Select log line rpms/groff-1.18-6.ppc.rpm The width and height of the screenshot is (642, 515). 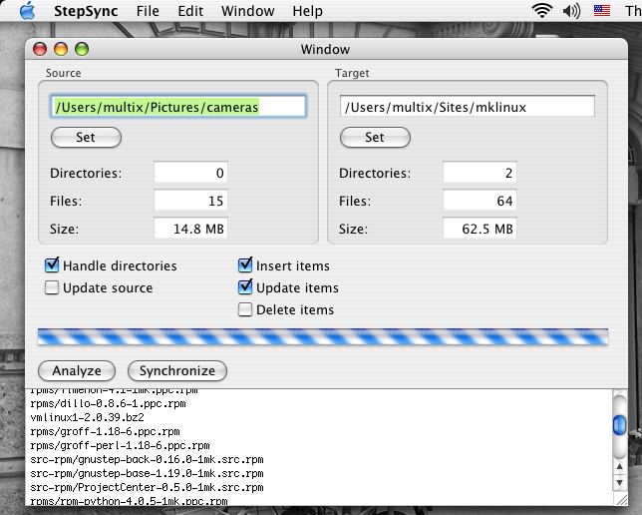tap(106, 432)
